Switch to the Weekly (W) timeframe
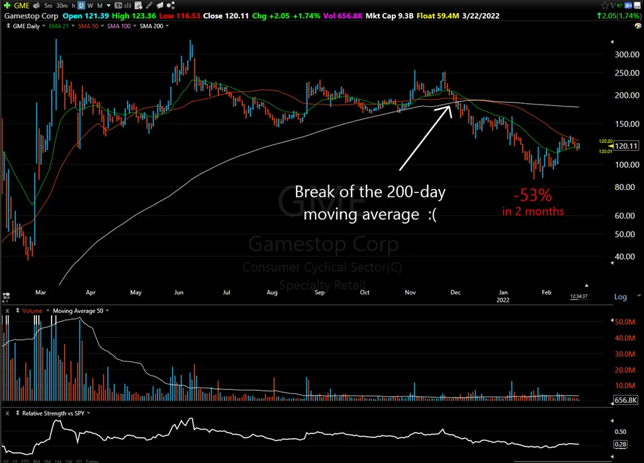The image size is (644, 463). click(90, 6)
